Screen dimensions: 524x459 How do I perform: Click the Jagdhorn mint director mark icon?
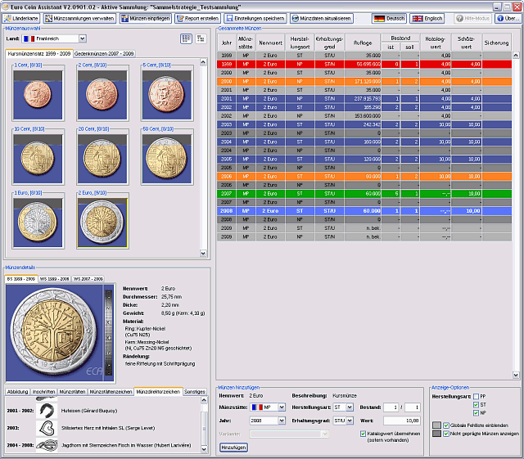(x=47, y=445)
